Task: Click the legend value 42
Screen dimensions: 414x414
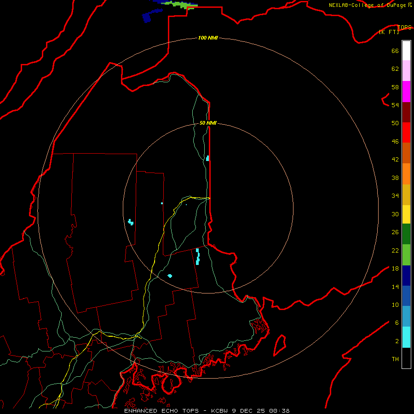Action: [395, 159]
